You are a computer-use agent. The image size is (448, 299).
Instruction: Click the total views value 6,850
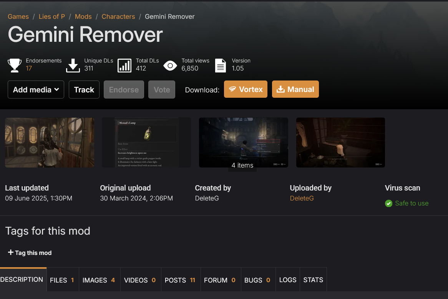tap(190, 68)
